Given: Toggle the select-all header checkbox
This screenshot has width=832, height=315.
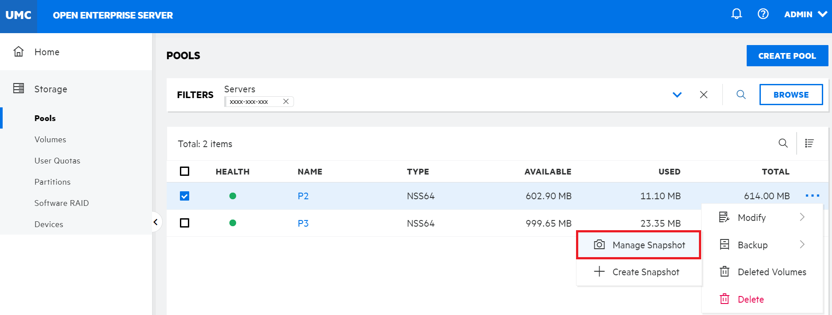Looking at the screenshot, I should [185, 171].
